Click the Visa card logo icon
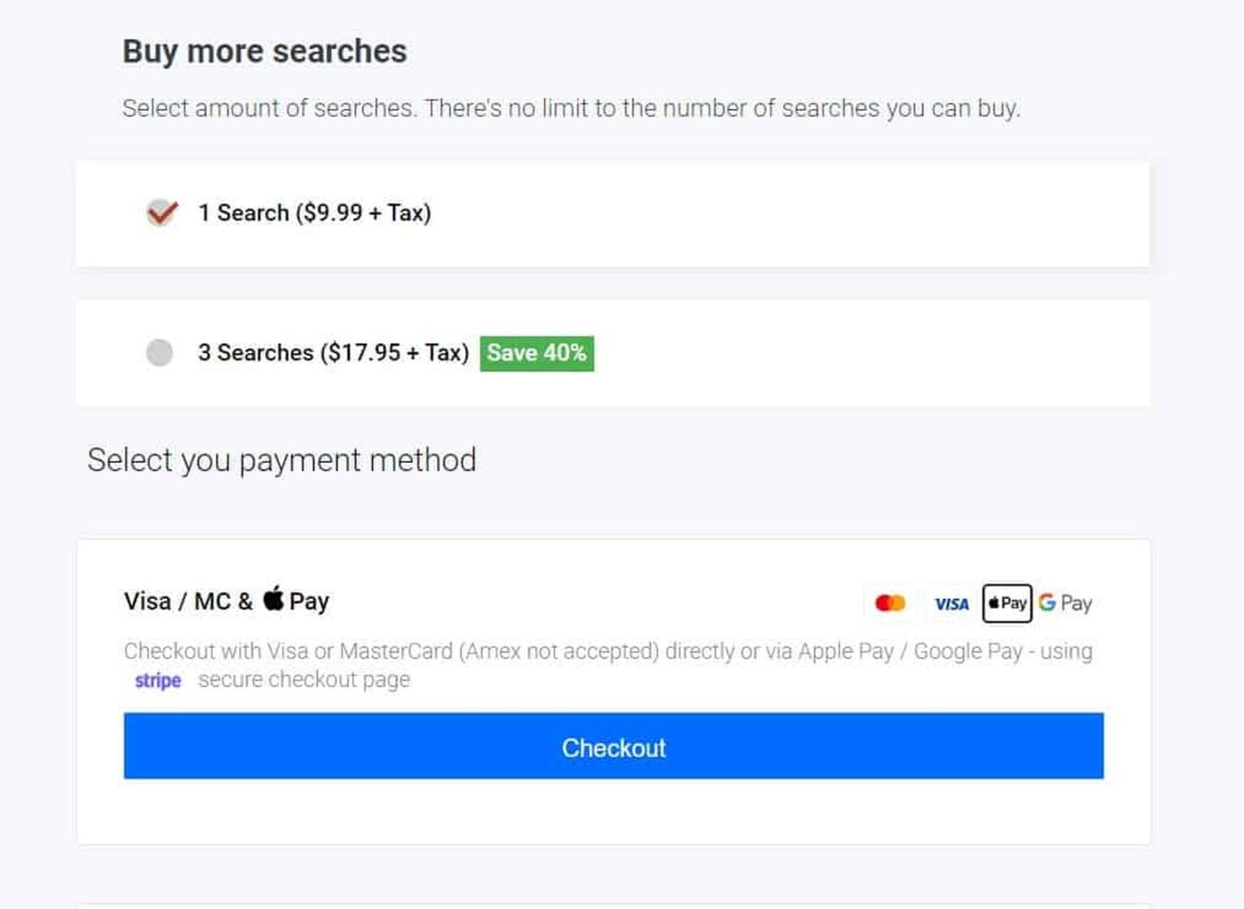 (x=952, y=604)
